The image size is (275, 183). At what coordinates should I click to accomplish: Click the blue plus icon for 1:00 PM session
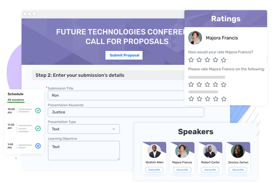(x=38, y=146)
